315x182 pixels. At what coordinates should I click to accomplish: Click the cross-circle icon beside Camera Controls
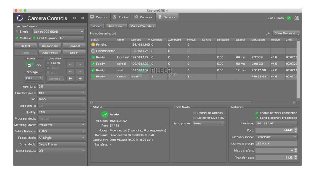tap(83, 18)
